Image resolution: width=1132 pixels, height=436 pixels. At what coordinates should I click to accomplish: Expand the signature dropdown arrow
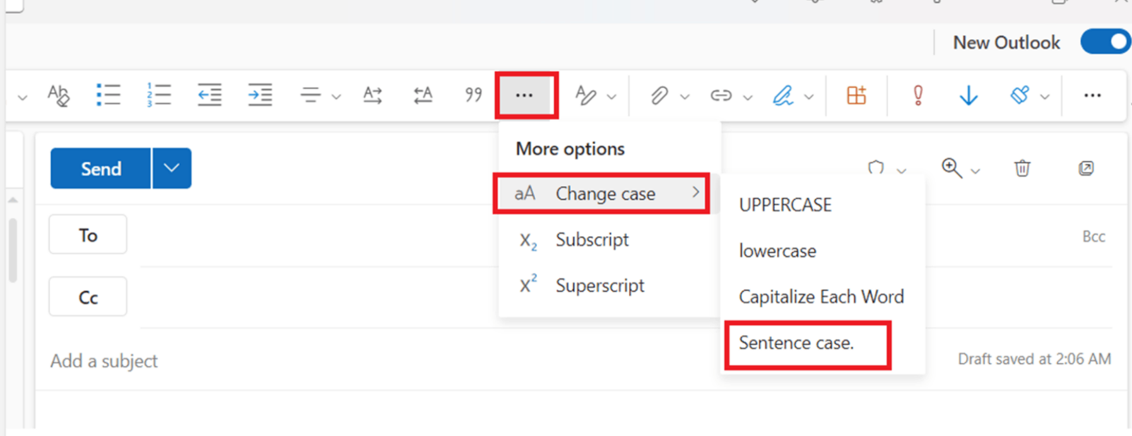pyautogui.click(x=809, y=97)
